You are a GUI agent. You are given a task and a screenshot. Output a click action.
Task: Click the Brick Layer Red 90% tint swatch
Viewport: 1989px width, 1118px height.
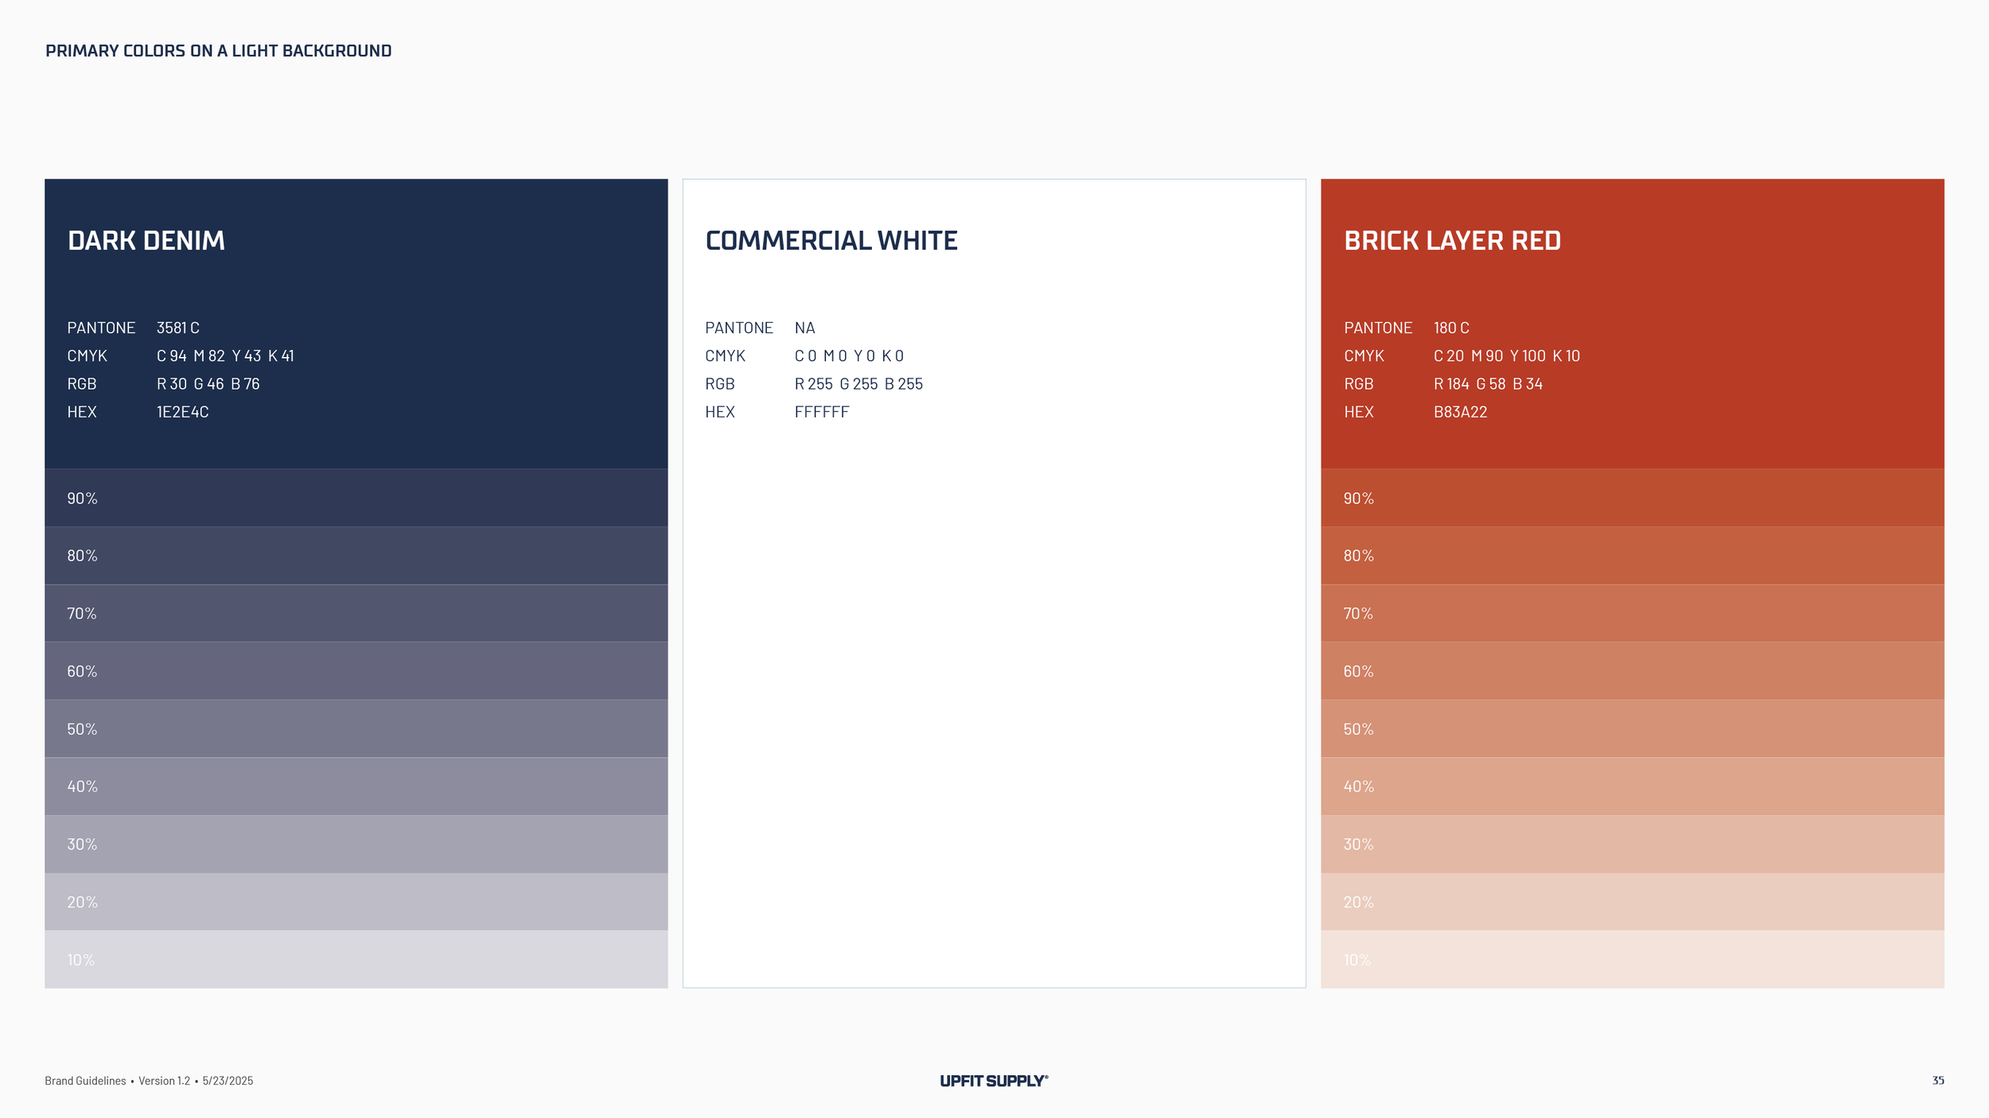click(x=1633, y=498)
